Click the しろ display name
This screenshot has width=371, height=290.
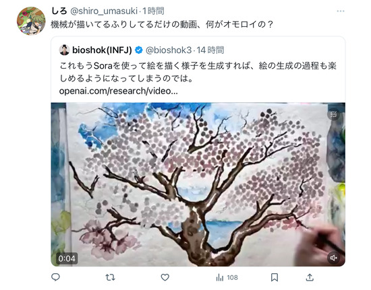coord(59,11)
